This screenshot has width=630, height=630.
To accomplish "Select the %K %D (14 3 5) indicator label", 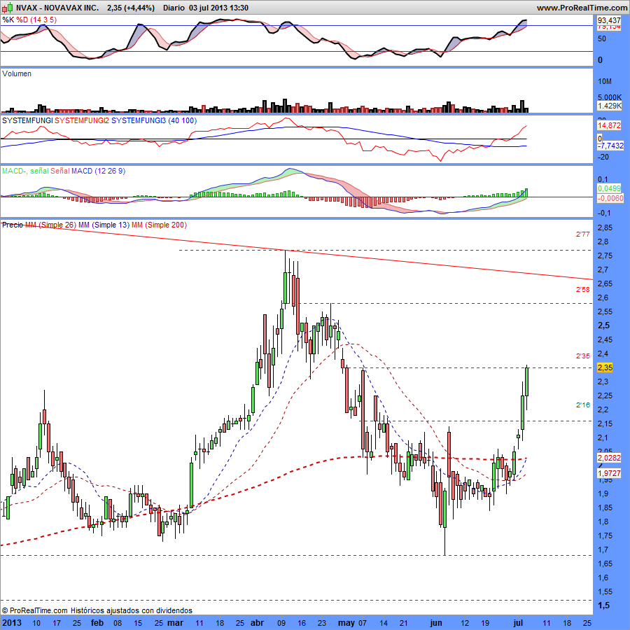I will [x=29, y=20].
